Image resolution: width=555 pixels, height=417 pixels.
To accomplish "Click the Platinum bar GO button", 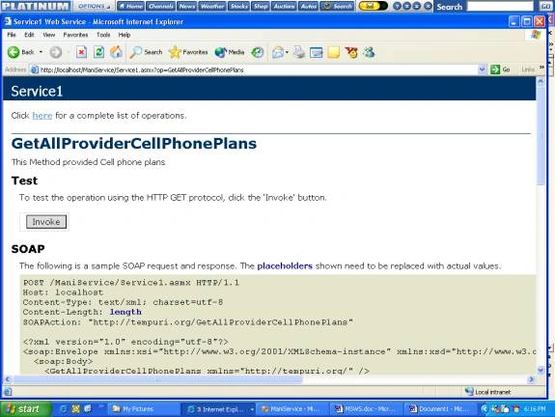I will pos(545,6).
